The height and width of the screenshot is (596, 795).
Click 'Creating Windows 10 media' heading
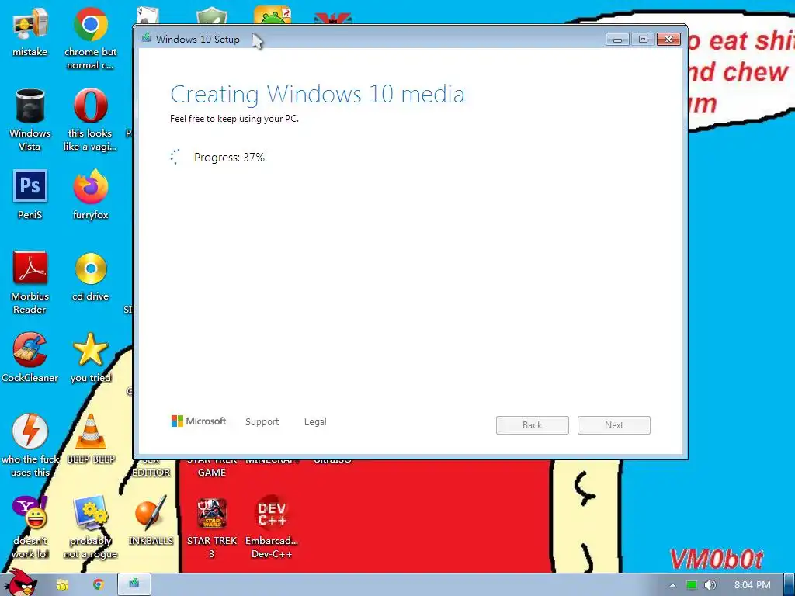coord(318,94)
